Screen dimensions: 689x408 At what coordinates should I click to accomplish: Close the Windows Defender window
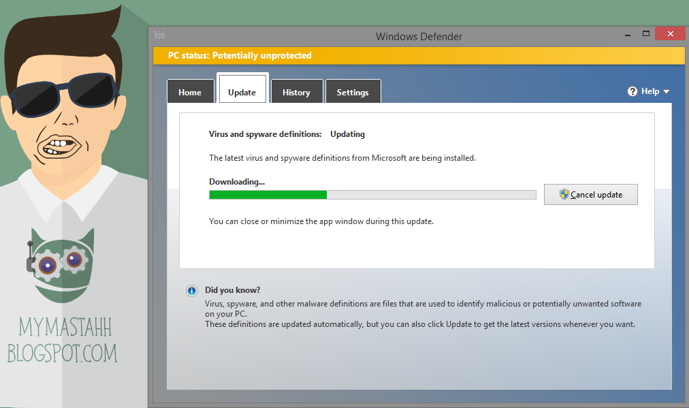pyautogui.click(x=670, y=33)
